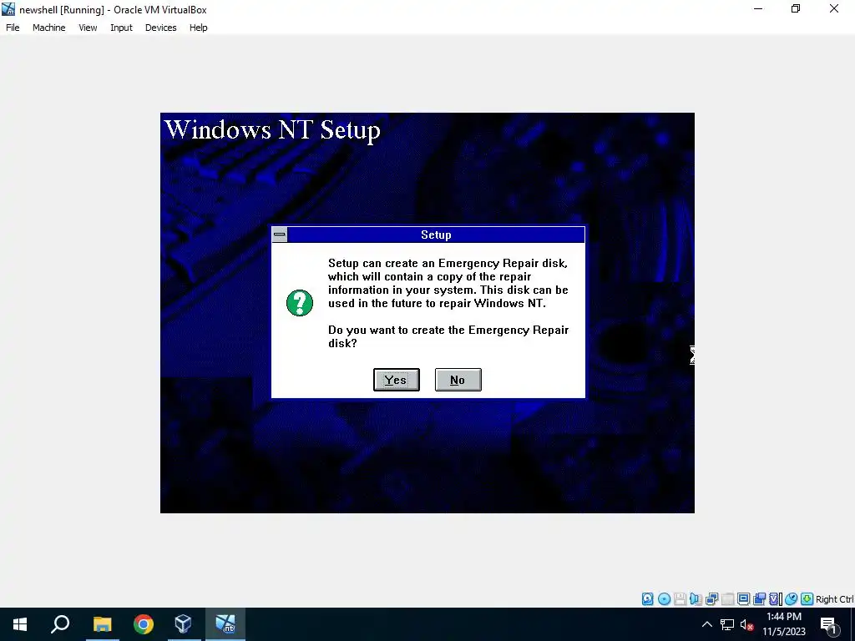The width and height of the screenshot is (855, 641).
Task: Click the hard disk activity icon in status bar
Action: tap(647, 599)
